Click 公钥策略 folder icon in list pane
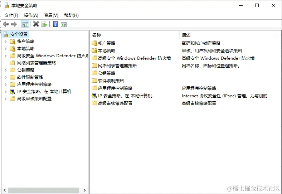The width and height of the screenshot is (282, 194). pyautogui.click(x=94, y=73)
